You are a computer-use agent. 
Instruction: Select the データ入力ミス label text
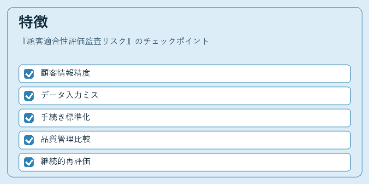(70, 96)
